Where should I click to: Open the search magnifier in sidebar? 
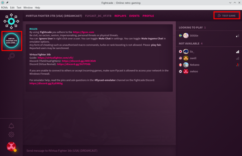pos(11,56)
